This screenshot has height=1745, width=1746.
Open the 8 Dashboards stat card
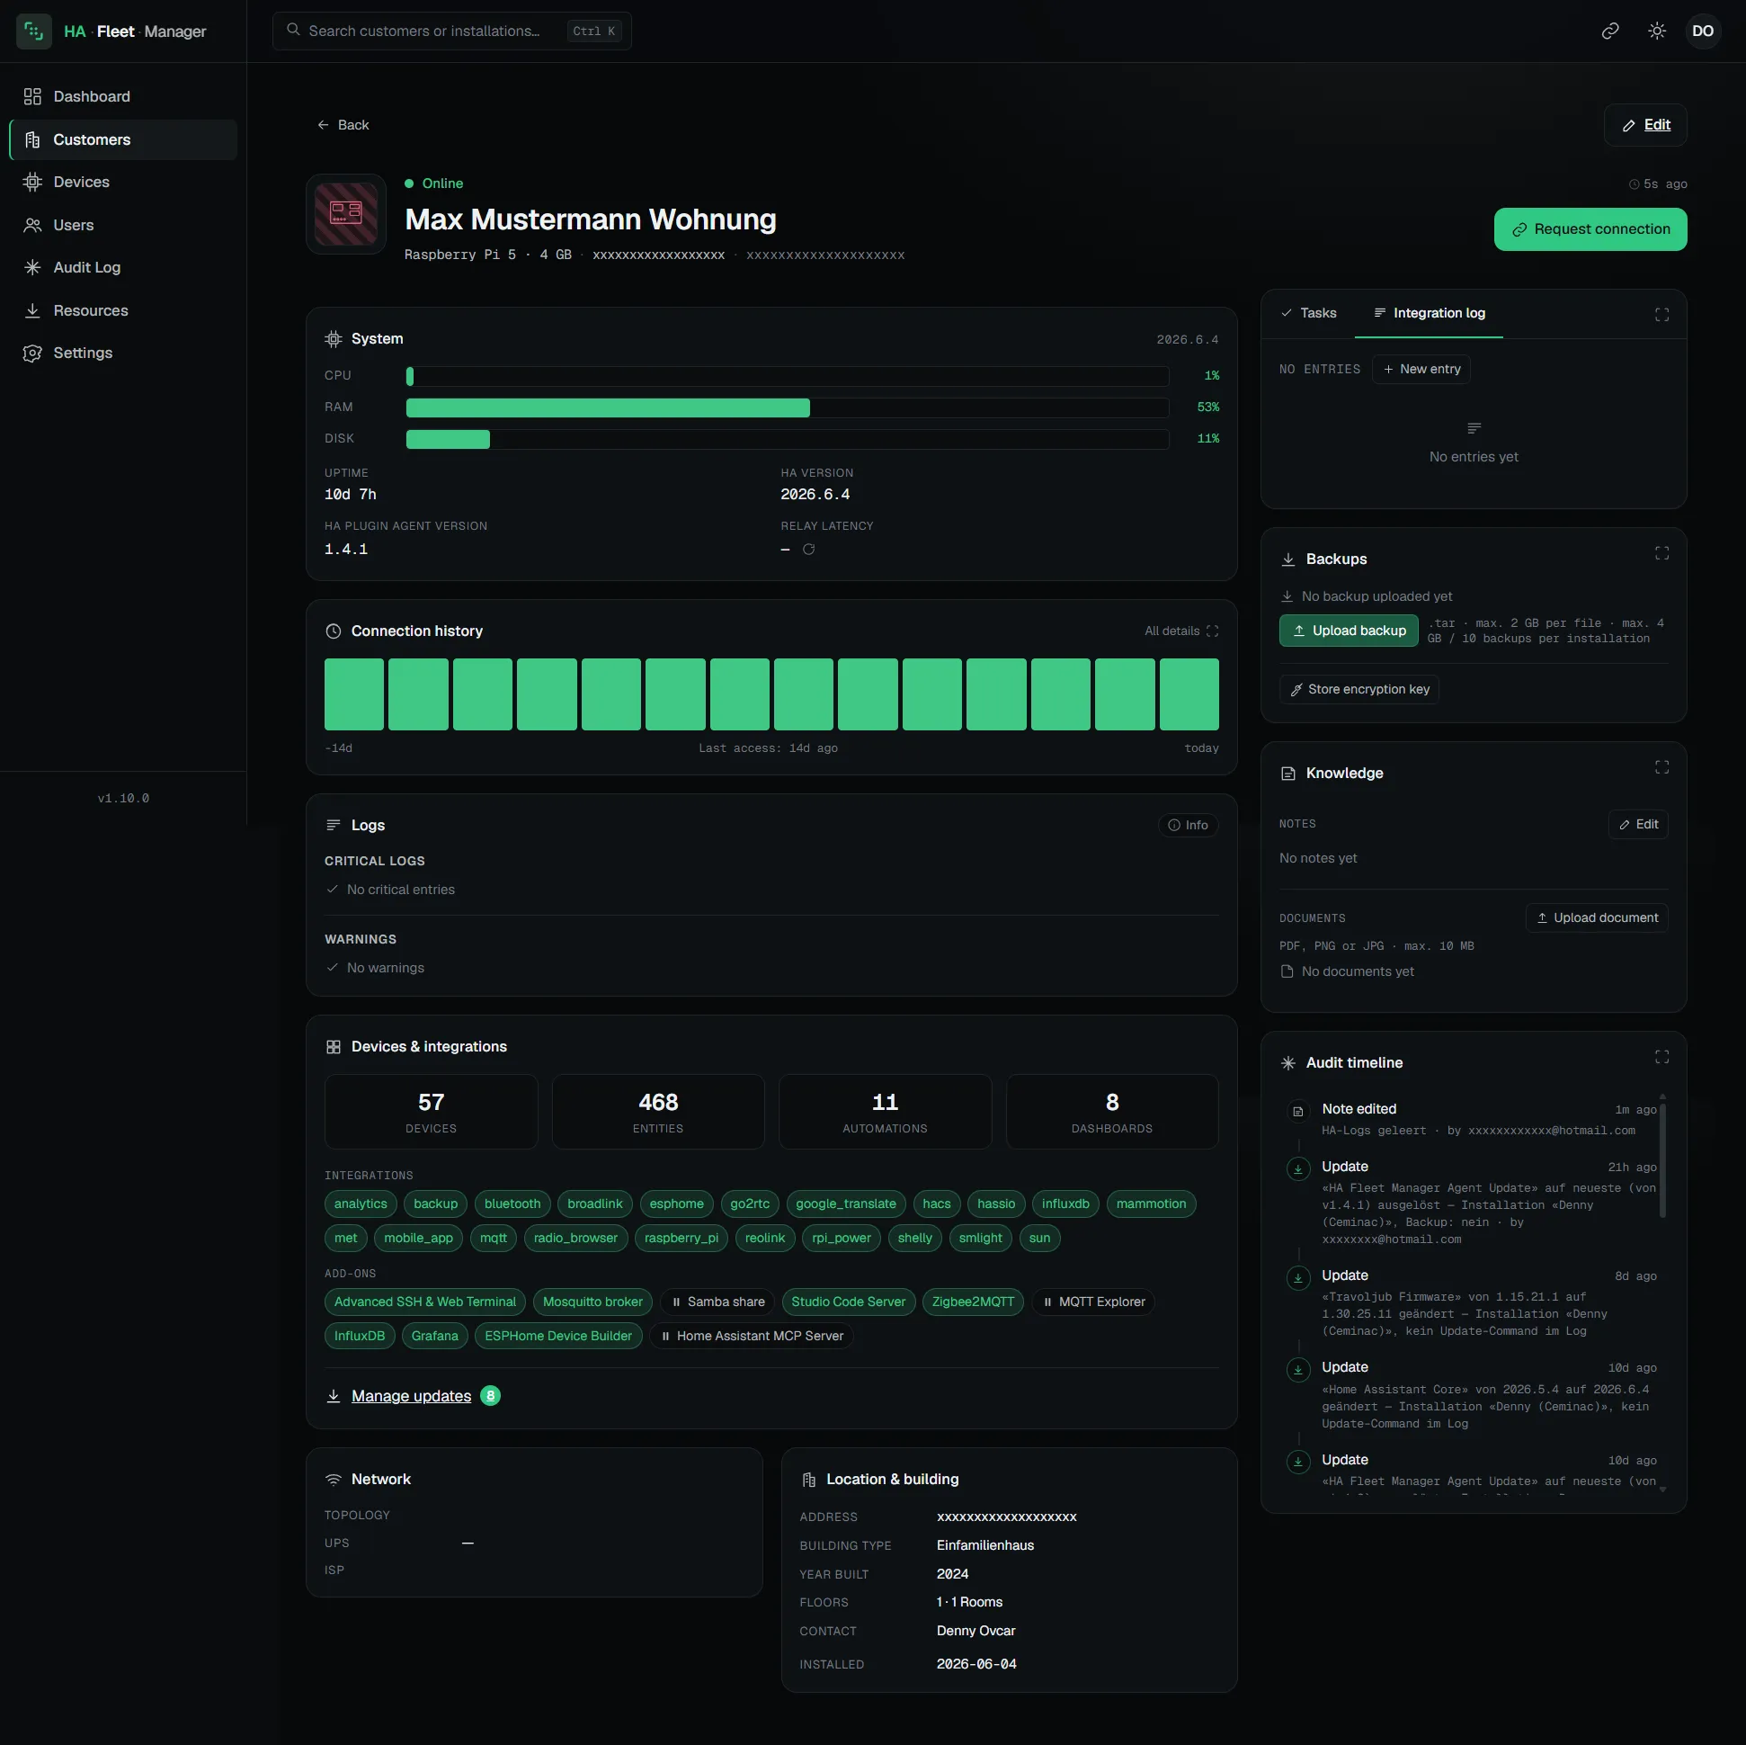pyautogui.click(x=1111, y=1112)
